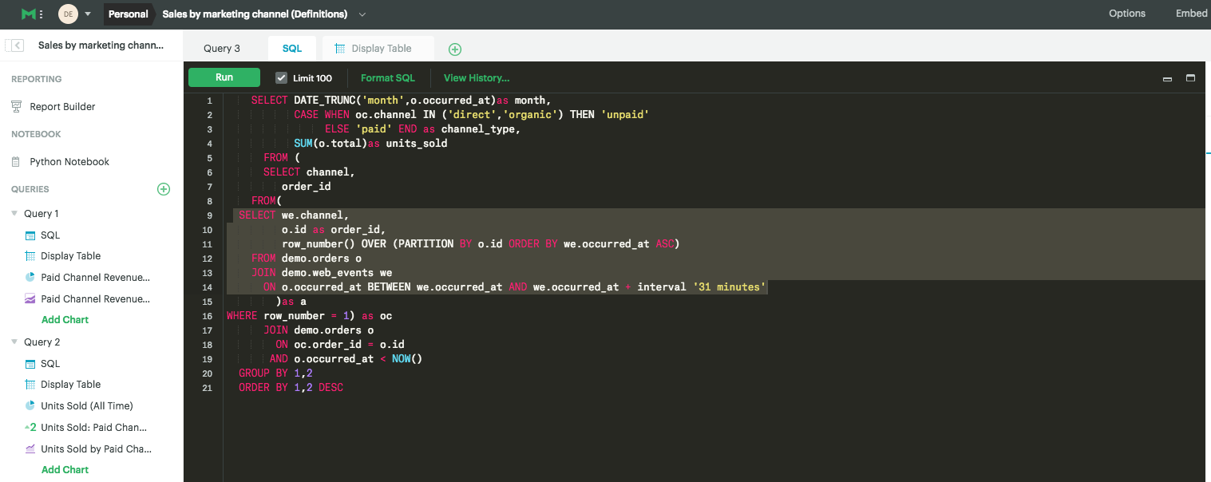The width and height of the screenshot is (1211, 482).
Task: Run the query
Action: [224, 77]
